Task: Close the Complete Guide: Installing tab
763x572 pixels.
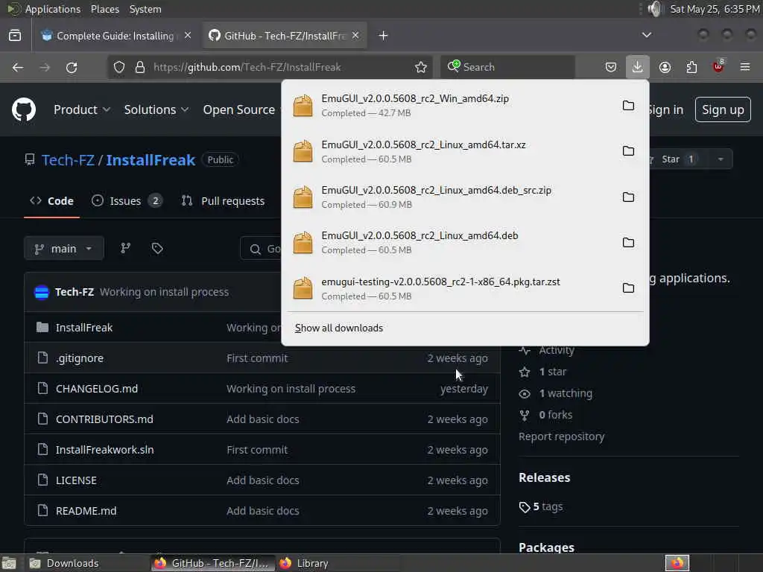Action: [x=188, y=36]
